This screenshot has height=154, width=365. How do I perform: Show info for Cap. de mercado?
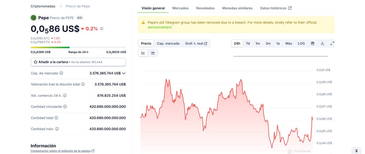61,73
